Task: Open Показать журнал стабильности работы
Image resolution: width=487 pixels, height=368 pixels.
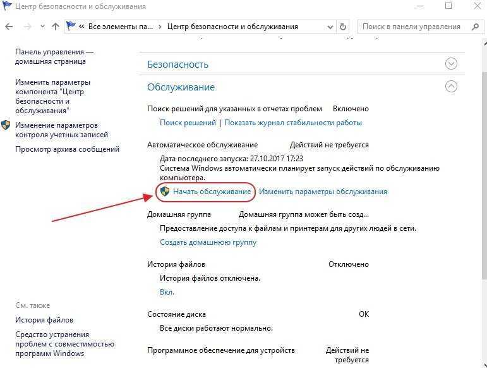Action: click(x=293, y=123)
